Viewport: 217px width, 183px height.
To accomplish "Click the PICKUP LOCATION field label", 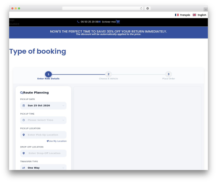I will [30, 128].
